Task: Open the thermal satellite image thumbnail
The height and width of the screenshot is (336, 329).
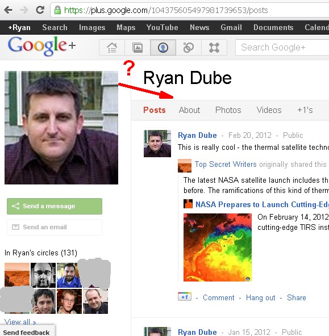Action: tap(218, 247)
